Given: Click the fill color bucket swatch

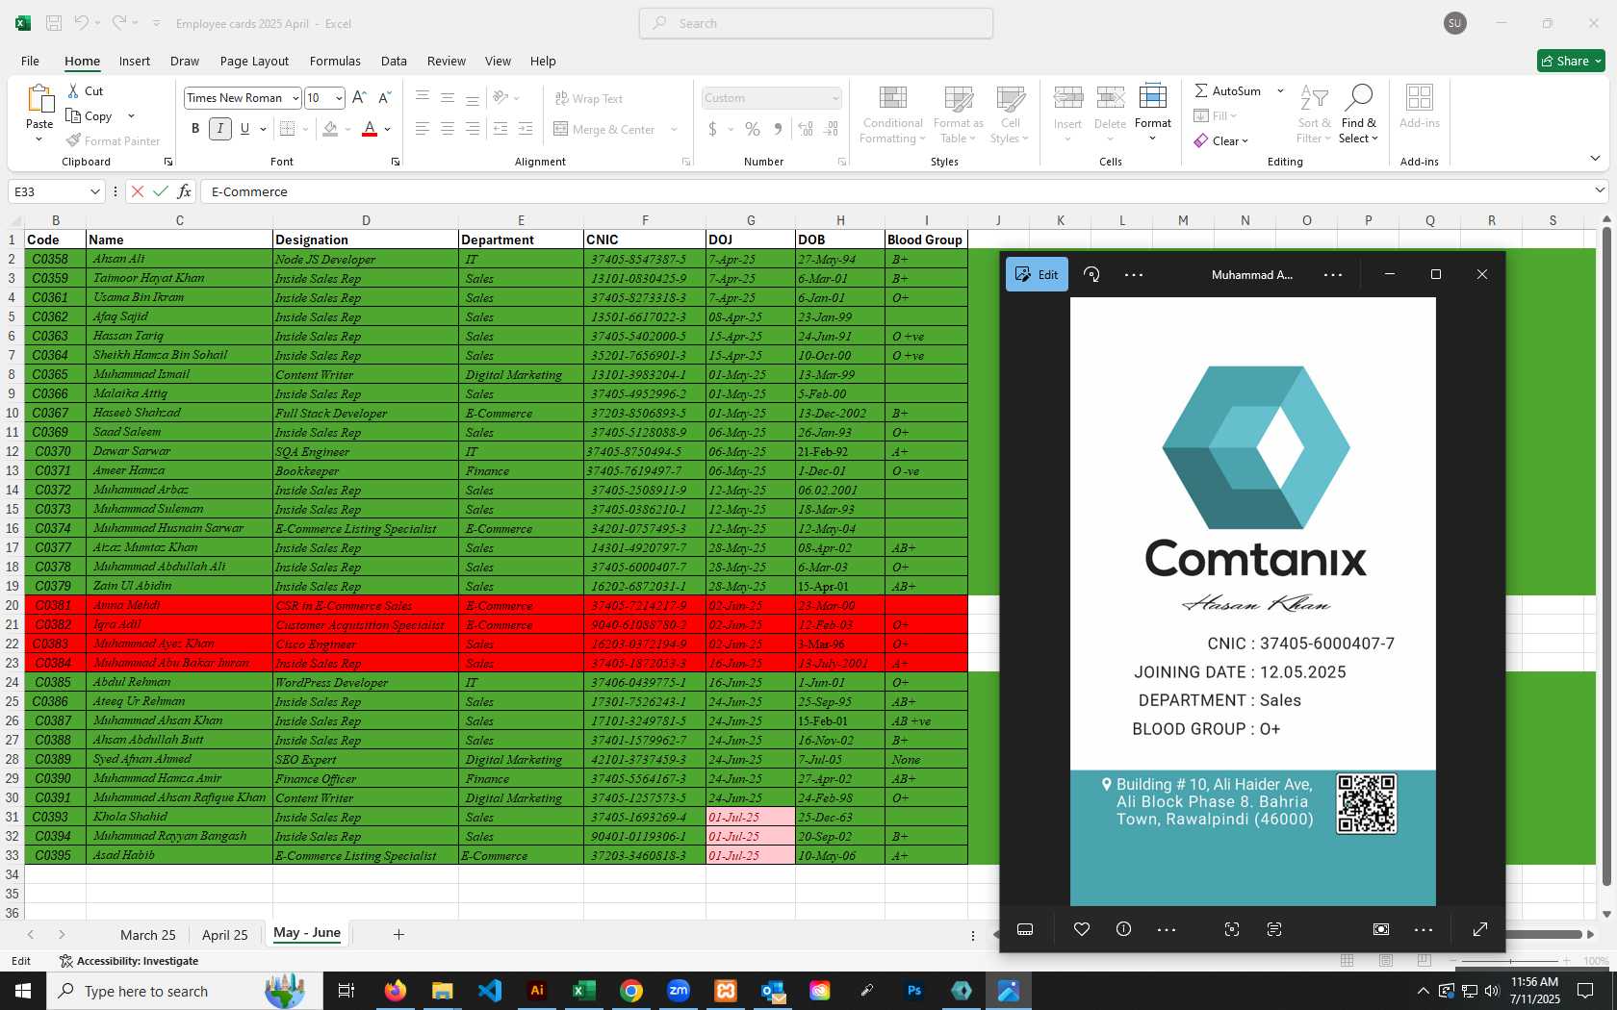Looking at the screenshot, I should click(x=330, y=129).
